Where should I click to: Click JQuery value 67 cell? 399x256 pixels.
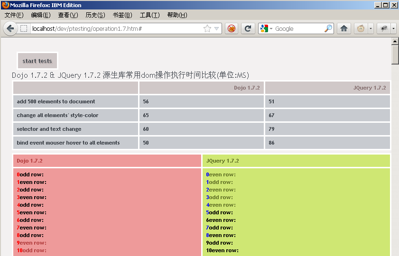pos(327,115)
